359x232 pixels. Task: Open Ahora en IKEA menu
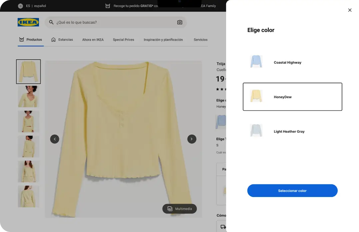coord(93,40)
